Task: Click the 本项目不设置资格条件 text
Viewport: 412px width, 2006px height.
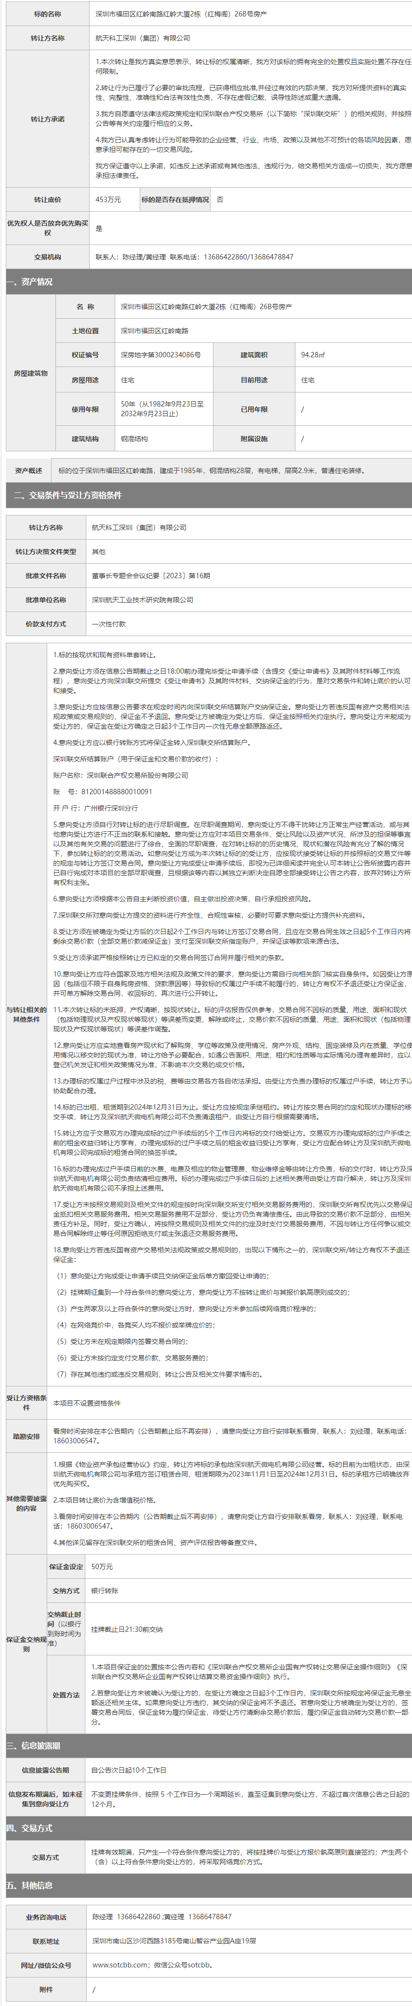Action: pos(87,1402)
